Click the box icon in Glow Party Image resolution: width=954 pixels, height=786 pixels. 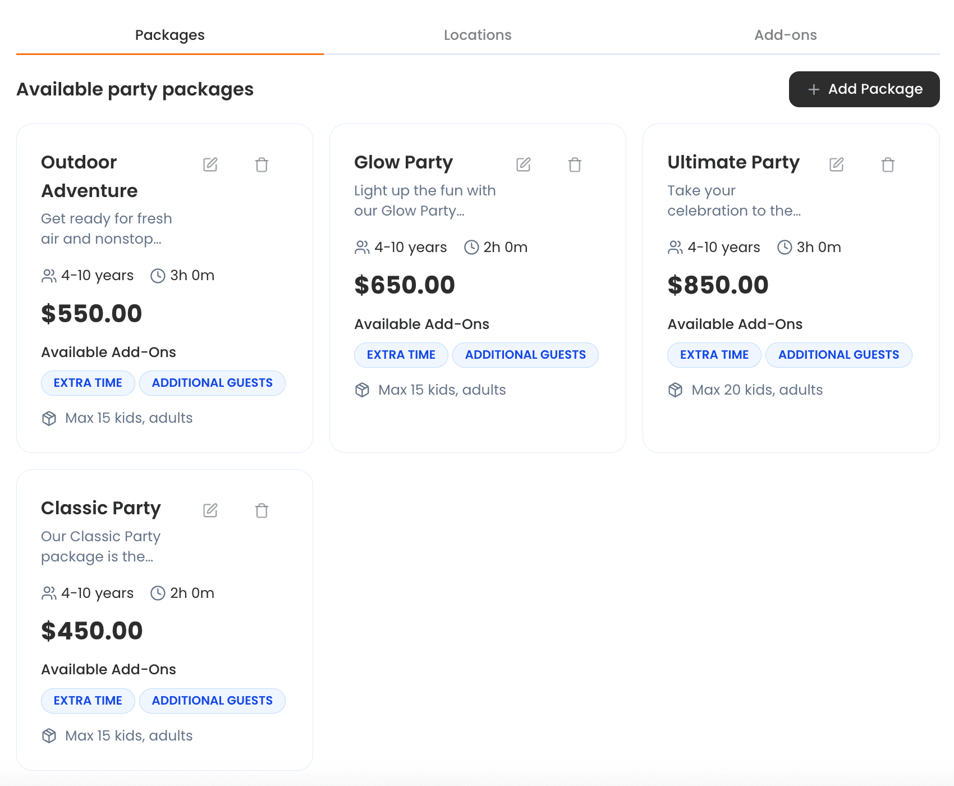(x=362, y=390)
